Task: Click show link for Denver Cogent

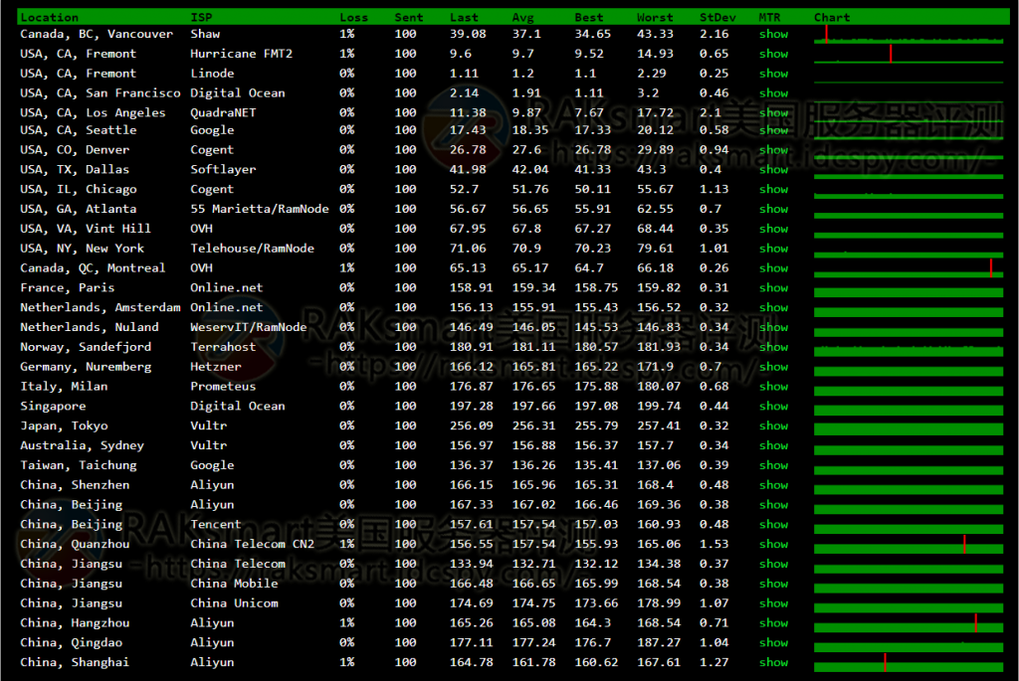Action: 773,149
